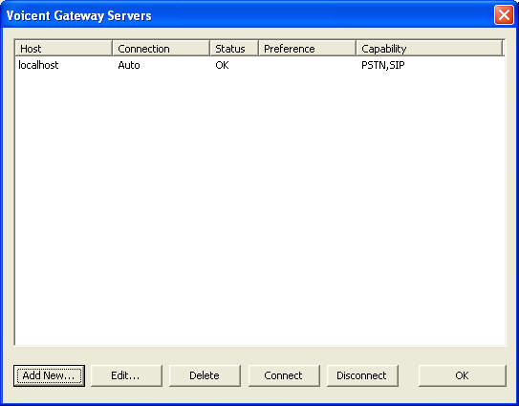Click the Add New... button
Viewport: 519px width, 406px height.
click(x=49, y=375)
